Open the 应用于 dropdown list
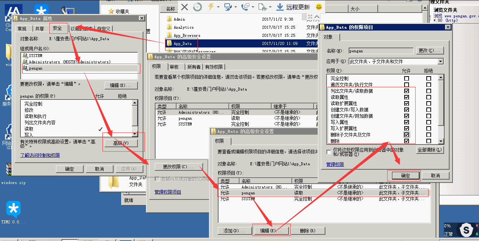479x241 pixels. pos(440,61)
